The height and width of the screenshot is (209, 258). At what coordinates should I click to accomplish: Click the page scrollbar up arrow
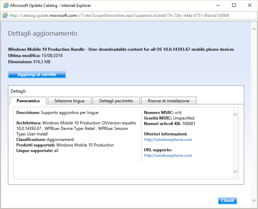pyautogui.click(x=254, y=29)
